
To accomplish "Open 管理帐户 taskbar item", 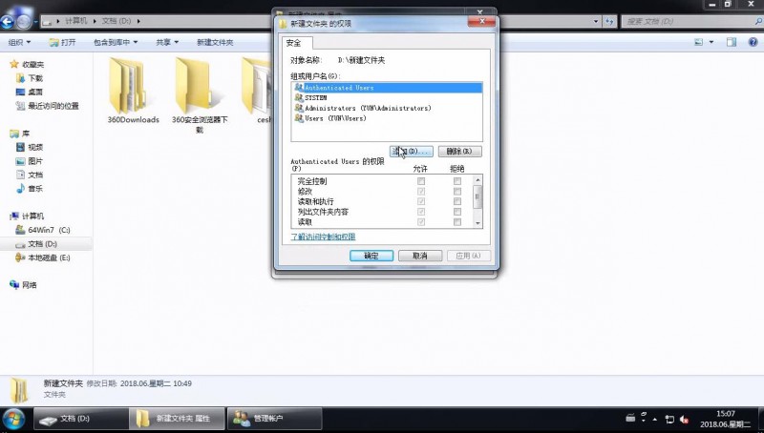I will (274, 419).
